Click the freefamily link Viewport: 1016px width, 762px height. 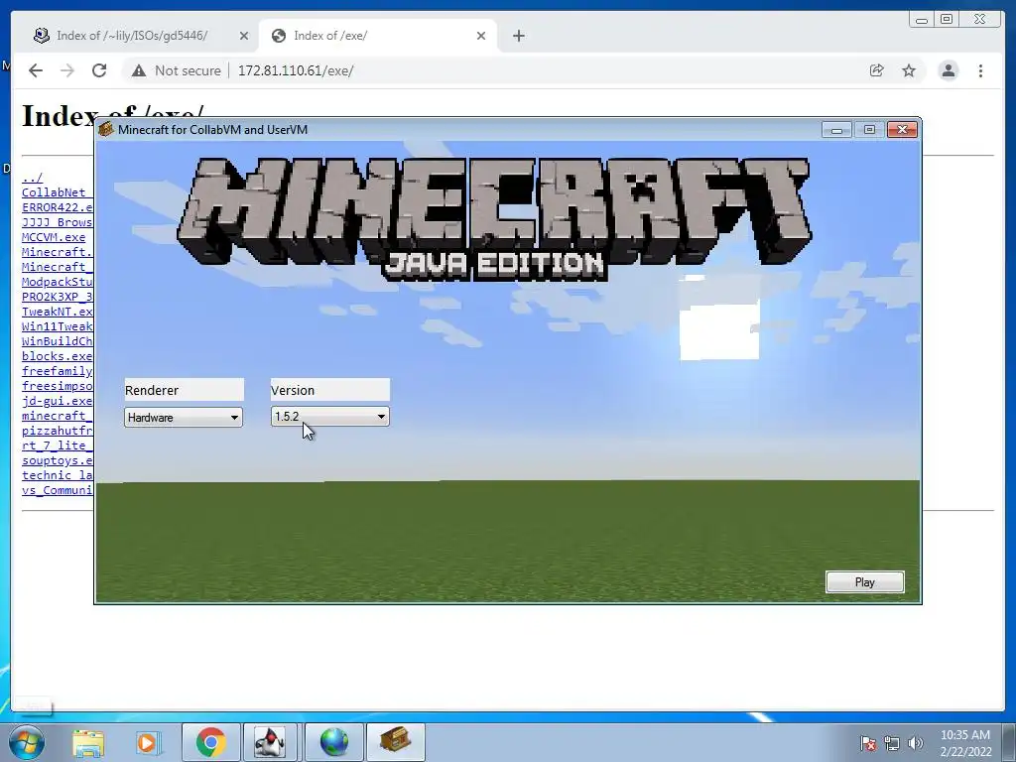point(57,371)
